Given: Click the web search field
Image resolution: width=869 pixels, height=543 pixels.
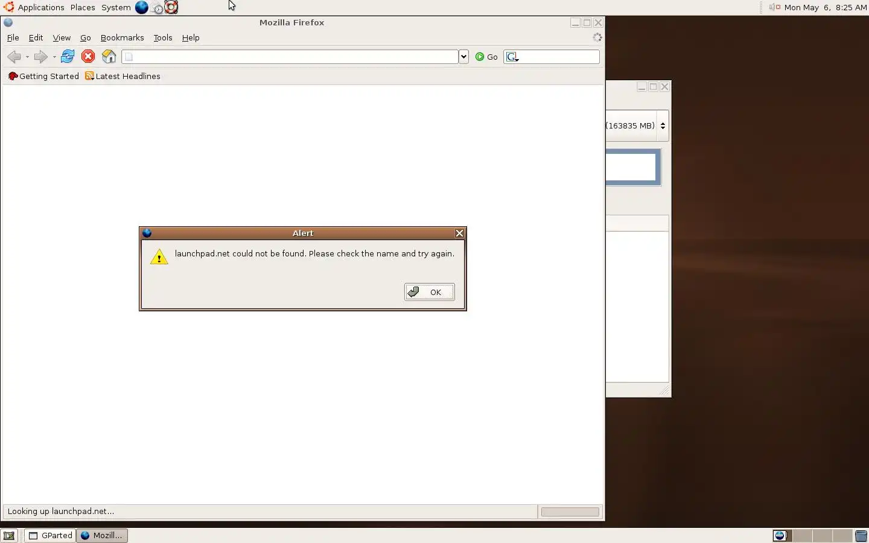Looking at the screenshot, I should [559, 57].
